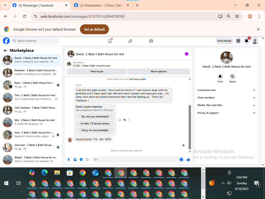Choose a GIF icon
The height and width of the screenshot is (199, 265).
click(87, 160)
